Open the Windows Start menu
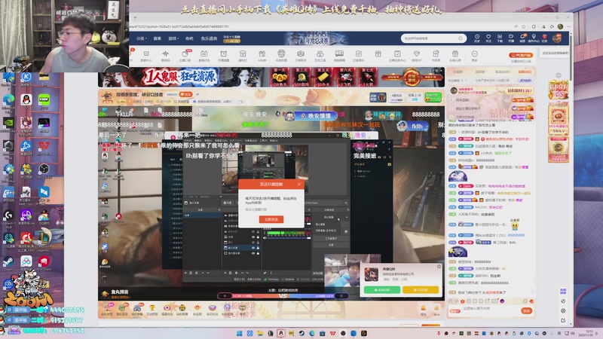 point(239,333)
